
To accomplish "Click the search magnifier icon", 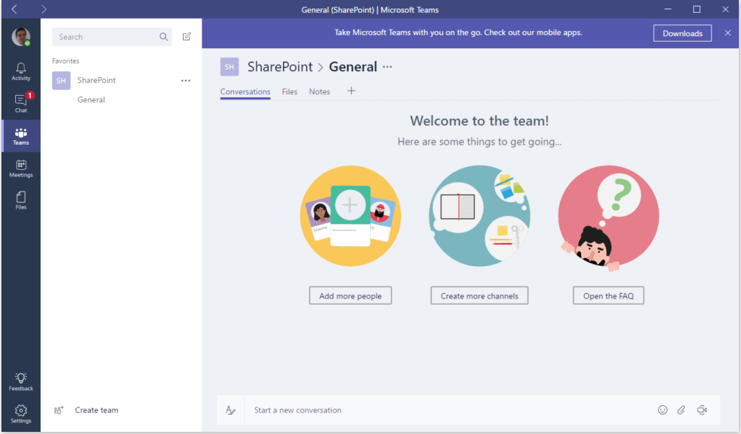I will pos(163,37).
